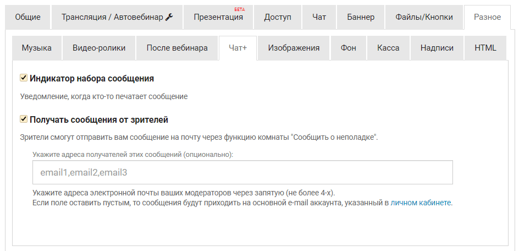Click the recipient emails input field
The height and width of the screenshot is (251, 519).
pyautogui.click(x=242, y=172)
